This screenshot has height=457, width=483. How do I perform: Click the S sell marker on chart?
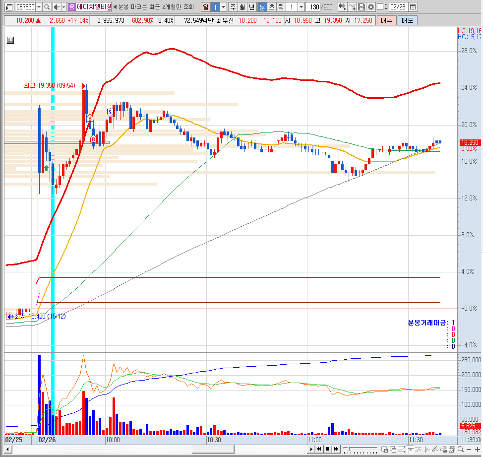pyautogui.click(x=110, y=113)
